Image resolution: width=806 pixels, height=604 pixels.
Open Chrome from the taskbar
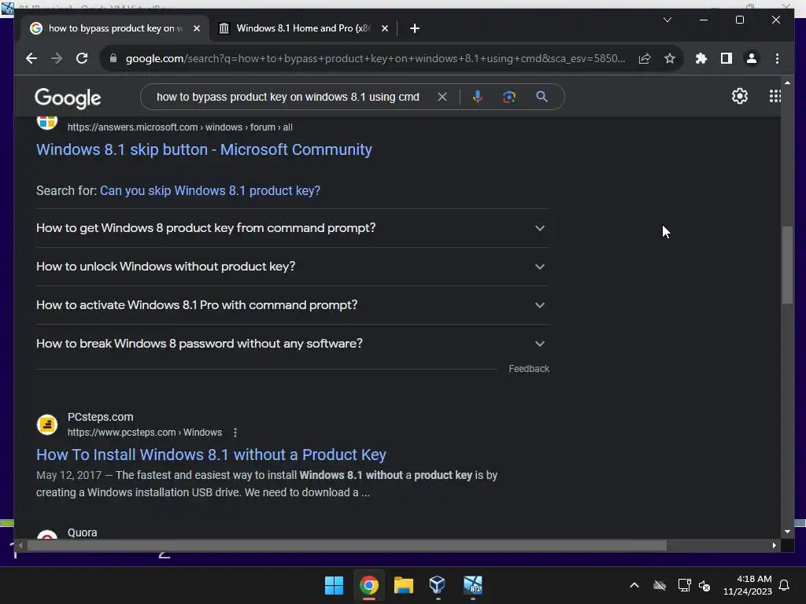[x=369, y=585]
